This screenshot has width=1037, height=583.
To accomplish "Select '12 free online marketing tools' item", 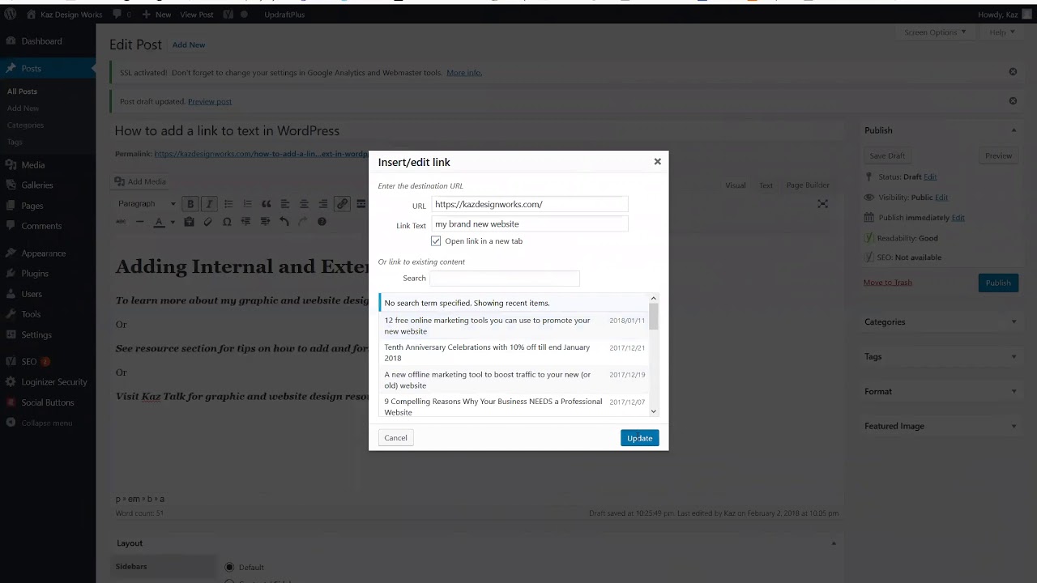I will coord(514,326).
